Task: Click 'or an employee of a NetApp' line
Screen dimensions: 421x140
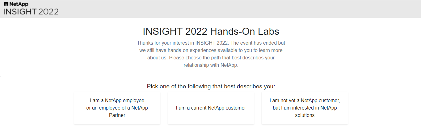Action: coord(117,108)
